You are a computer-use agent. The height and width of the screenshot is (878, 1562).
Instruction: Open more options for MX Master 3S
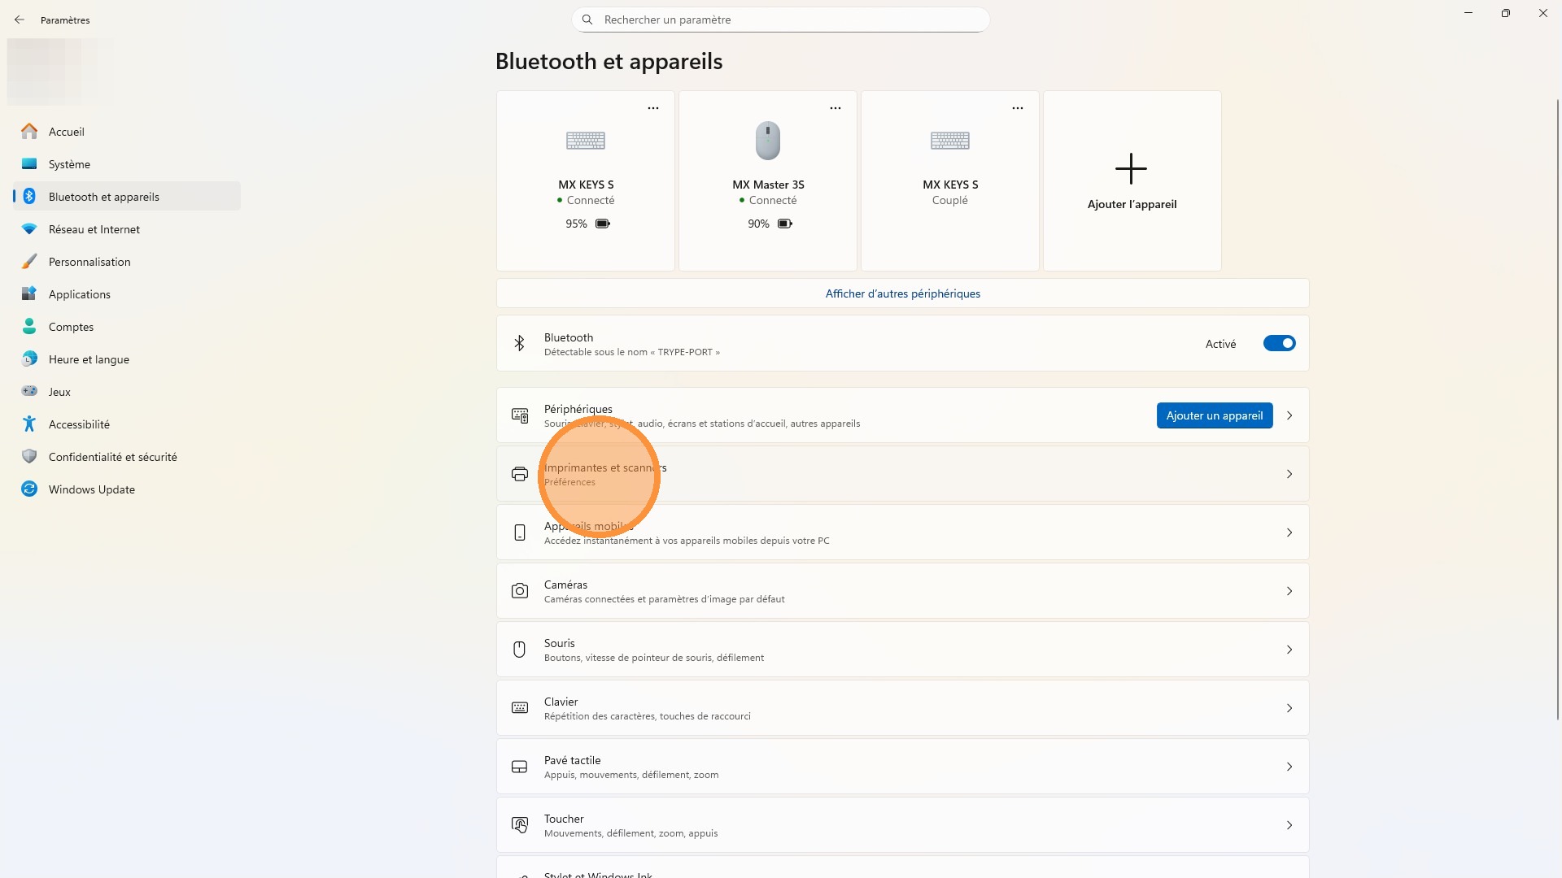(836, 108)
